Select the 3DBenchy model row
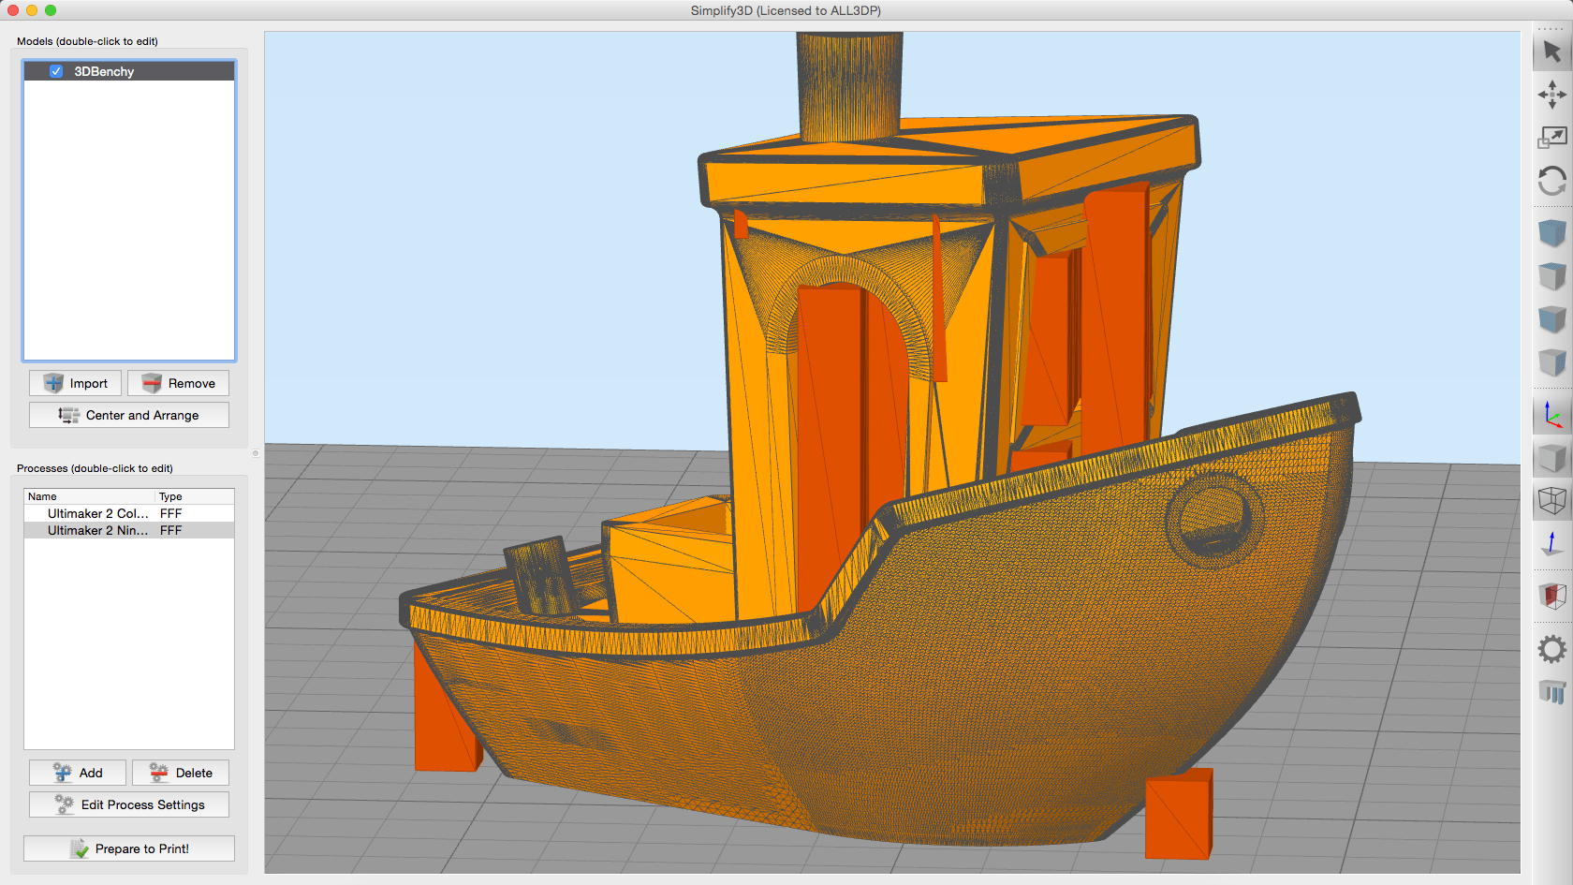The width and height of the screenshot is (1573, 885). coord(129,71)
